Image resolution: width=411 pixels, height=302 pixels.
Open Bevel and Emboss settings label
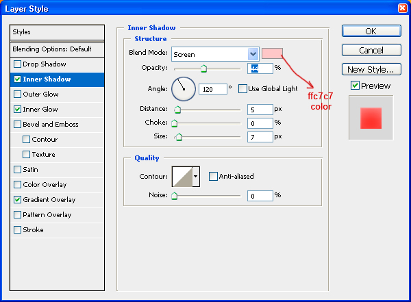point(51,124)
